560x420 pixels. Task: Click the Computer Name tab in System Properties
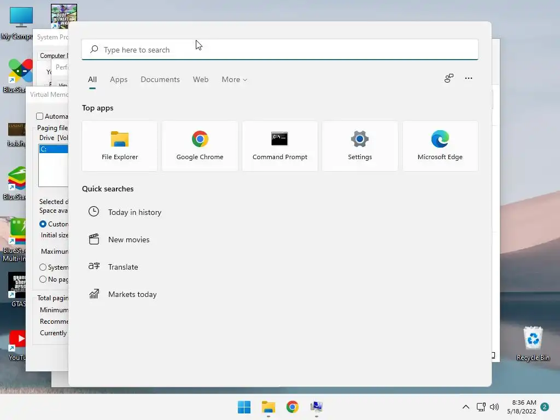[x=54, y=56]
